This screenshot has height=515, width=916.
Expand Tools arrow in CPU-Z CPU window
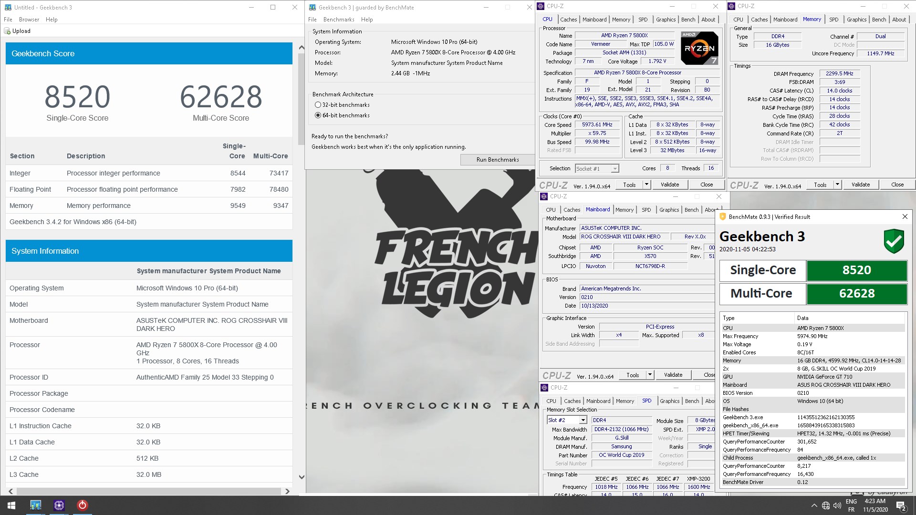point(646,185)
